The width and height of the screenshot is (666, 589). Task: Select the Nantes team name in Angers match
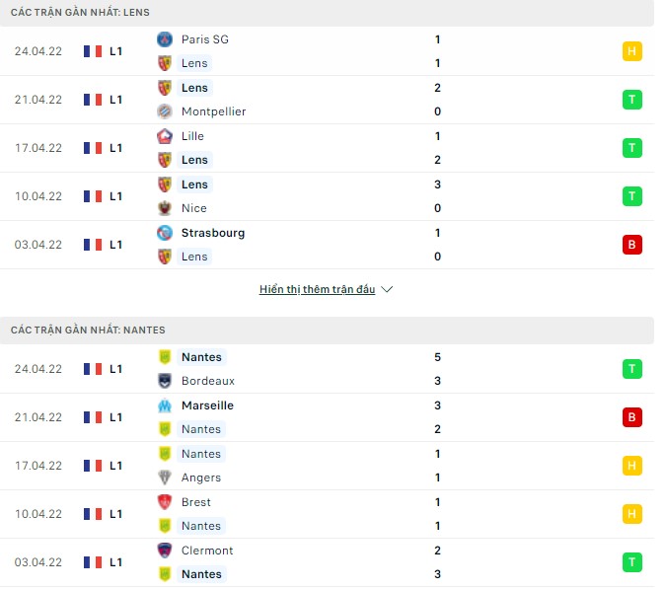(x=201, y=454)
